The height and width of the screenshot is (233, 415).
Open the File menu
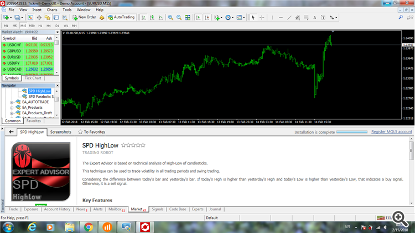pyautogui.click(x=12, y=10)
